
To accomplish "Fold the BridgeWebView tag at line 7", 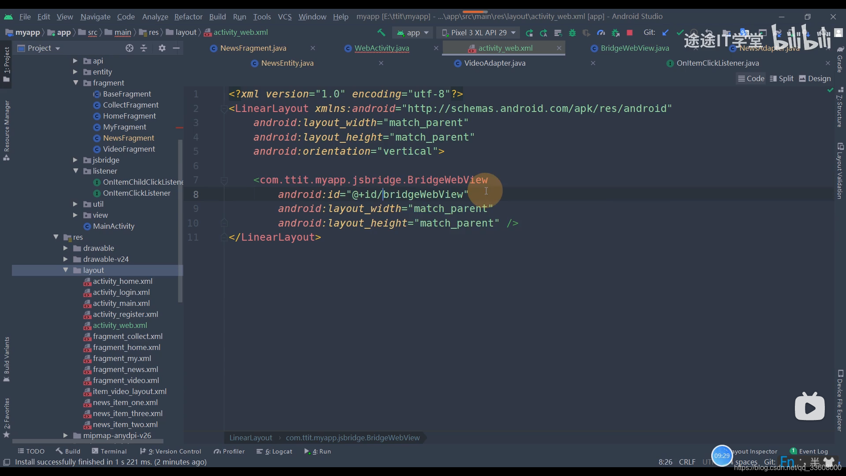I will [x=224, y=180].
